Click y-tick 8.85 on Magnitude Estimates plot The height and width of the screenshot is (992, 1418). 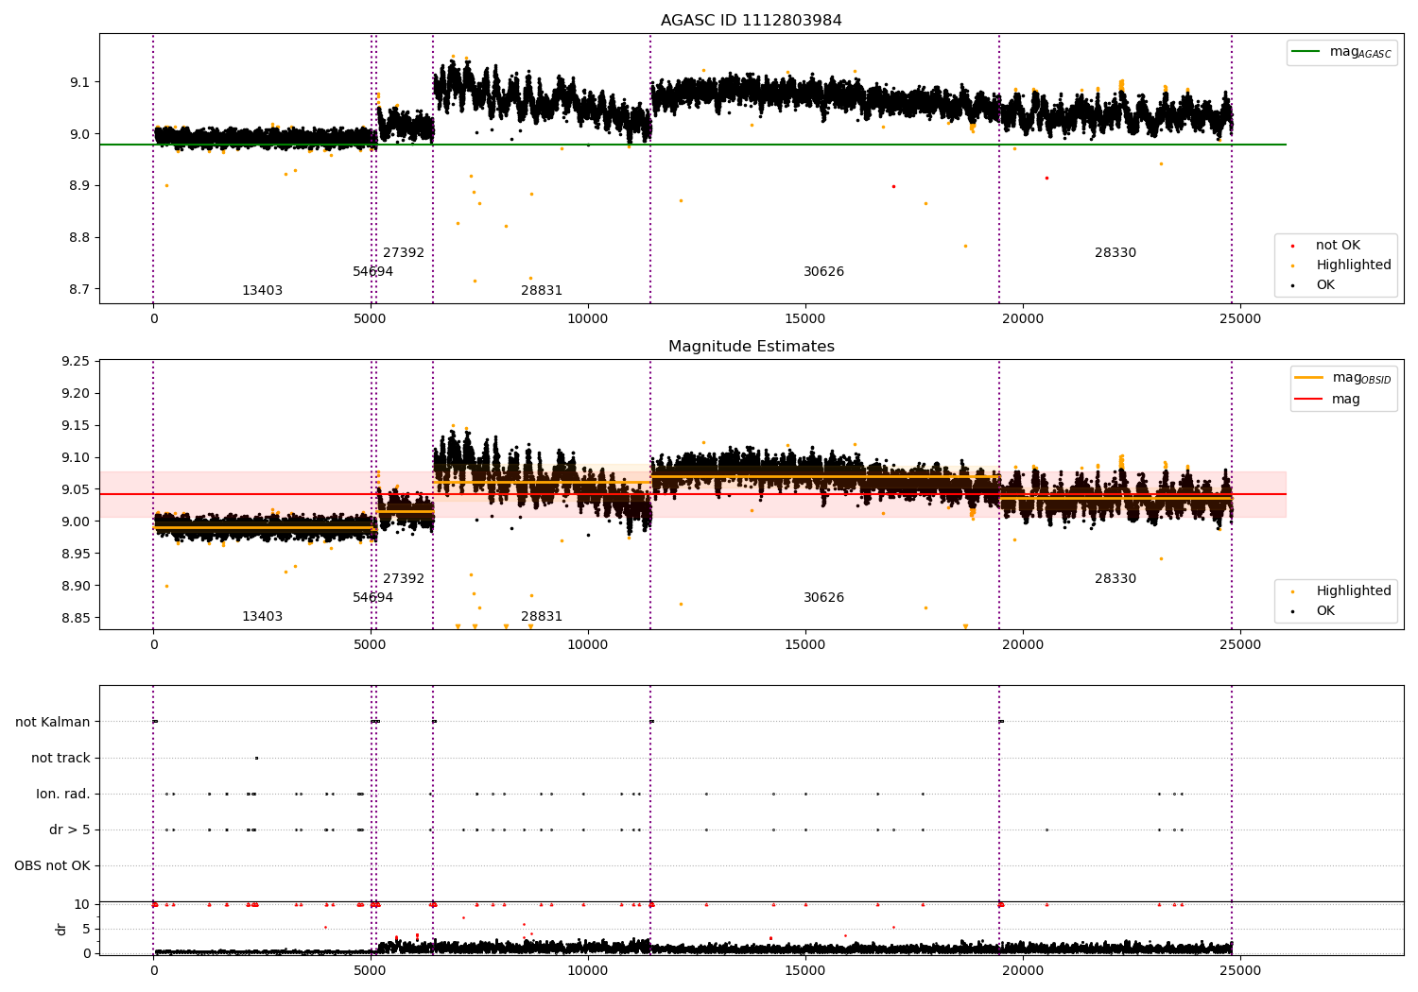click(x=76, y=619)
